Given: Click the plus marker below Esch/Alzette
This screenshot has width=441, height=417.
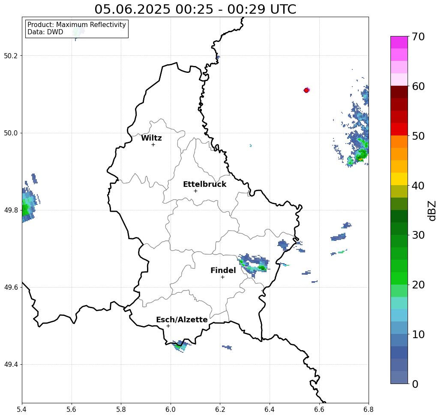Looking at the screenshot, I should [168, 326].
